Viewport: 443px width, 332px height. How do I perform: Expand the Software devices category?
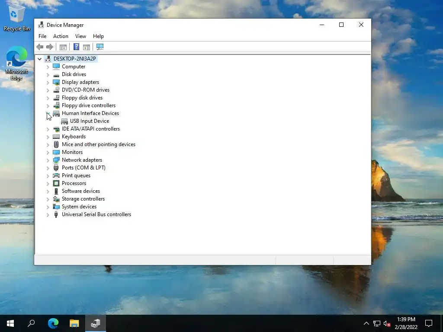pos(48,192)
